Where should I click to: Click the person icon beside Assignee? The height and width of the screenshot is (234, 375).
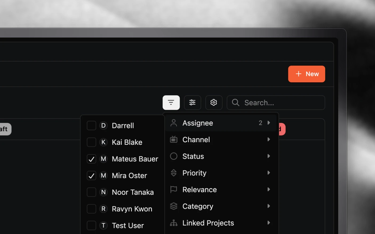coord(174,123)
